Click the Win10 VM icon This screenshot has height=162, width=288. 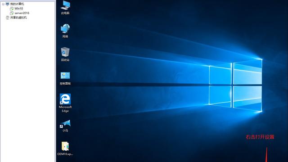(x=12, y=9)
